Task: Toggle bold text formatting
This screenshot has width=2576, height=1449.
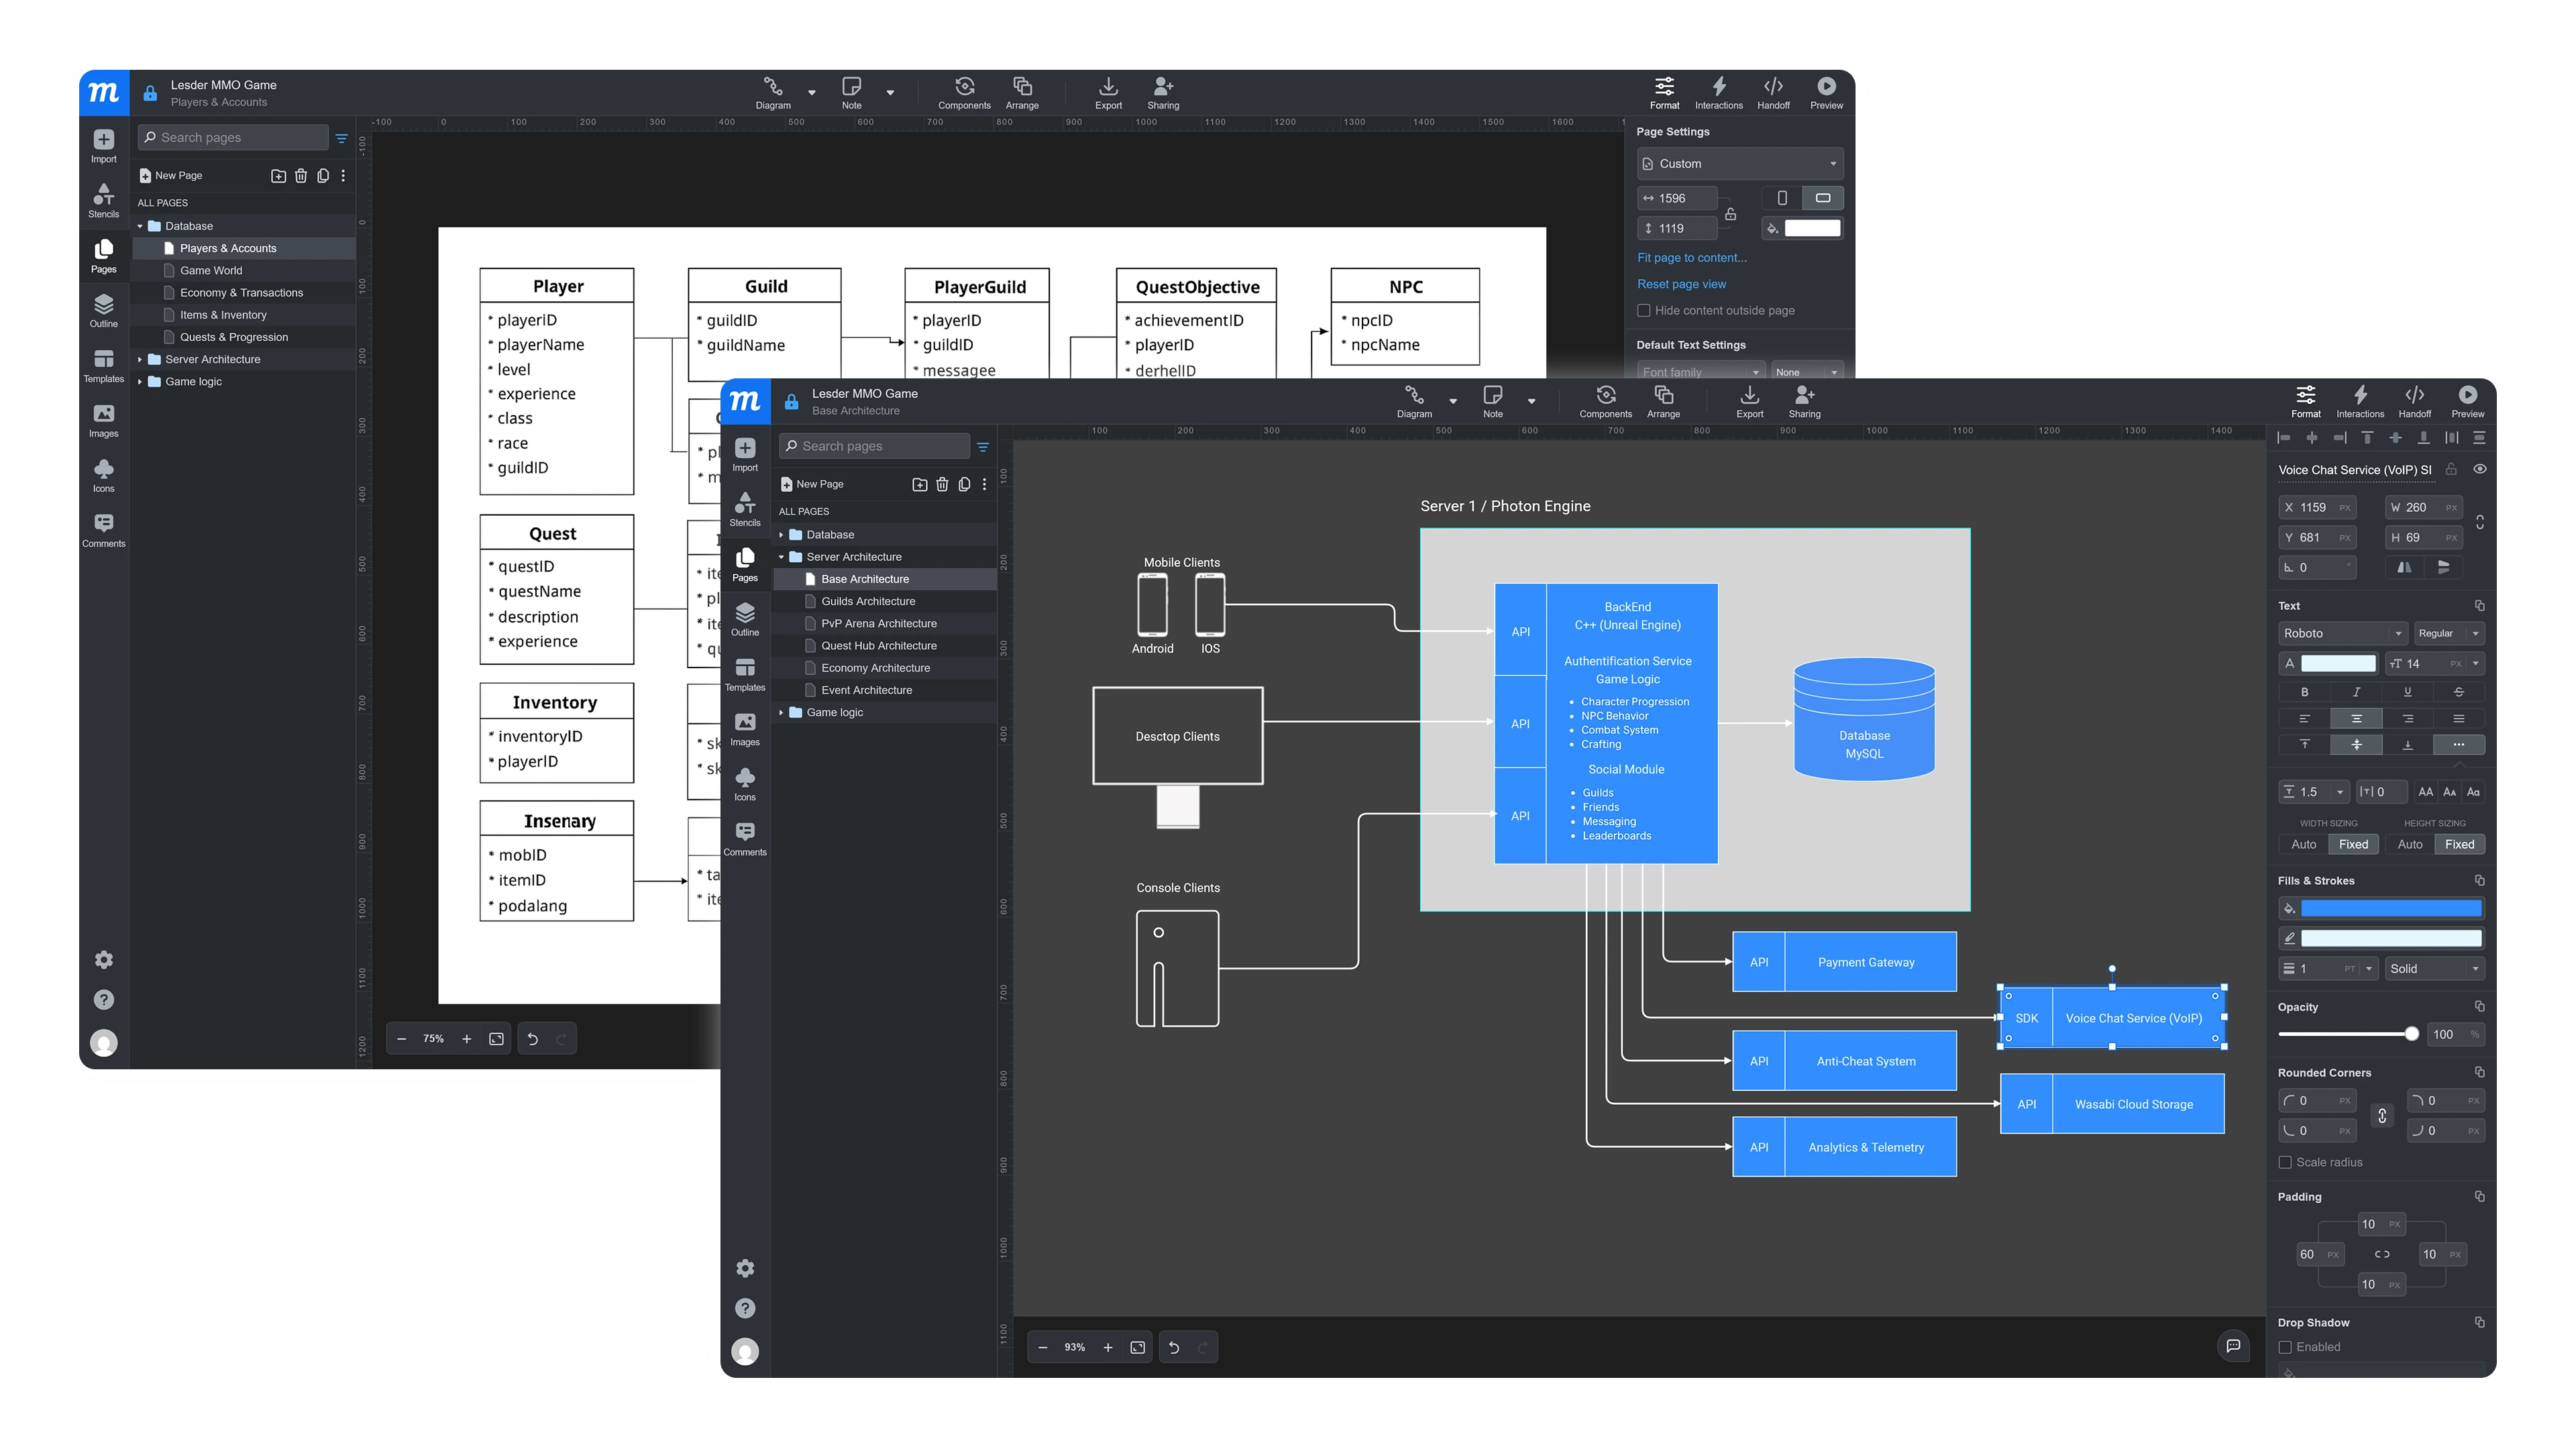Action: pyautogui.click(x=2304, y=692)
